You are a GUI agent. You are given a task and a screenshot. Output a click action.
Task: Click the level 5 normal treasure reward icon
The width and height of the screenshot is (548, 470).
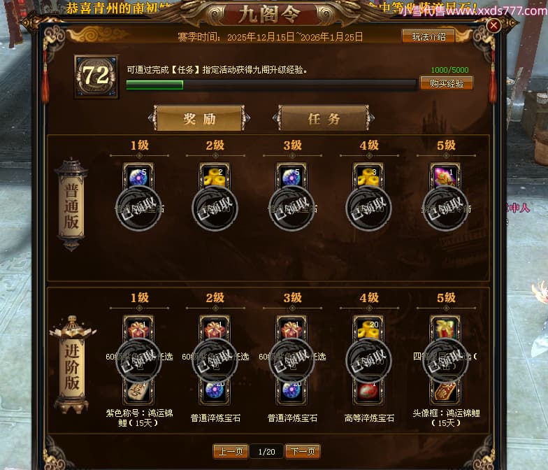[x=445, y=177]
